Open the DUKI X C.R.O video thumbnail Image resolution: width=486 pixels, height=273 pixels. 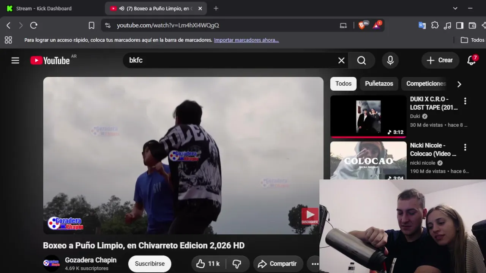(368, 116)
